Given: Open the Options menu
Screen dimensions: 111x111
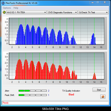Looking at the screenshot, I should [7, 8].
